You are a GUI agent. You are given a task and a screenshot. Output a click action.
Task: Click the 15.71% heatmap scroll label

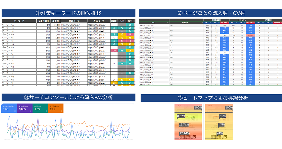click(183, 125)
